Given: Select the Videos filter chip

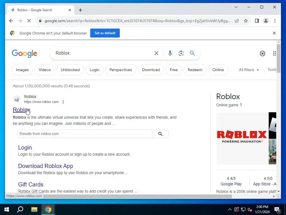Looking at the screenshot, I should [x=45, y=70].
